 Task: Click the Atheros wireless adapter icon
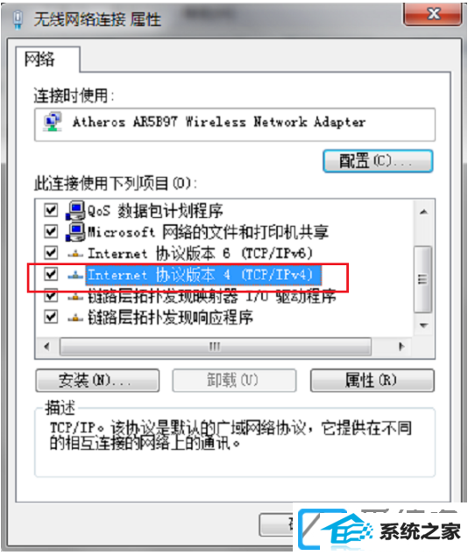click(53, 122)
